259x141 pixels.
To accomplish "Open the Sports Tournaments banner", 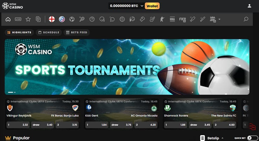I will point(127,67).
